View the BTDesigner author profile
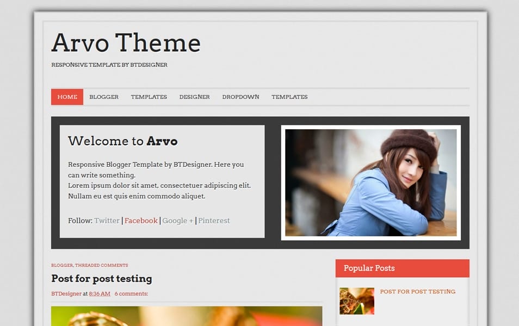This screenshot has height=326, width=519. tap(64, 293)
